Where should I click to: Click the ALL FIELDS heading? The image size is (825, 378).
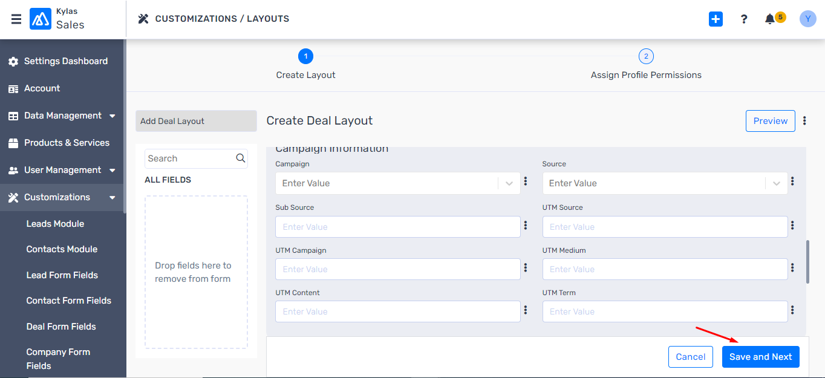168,180
